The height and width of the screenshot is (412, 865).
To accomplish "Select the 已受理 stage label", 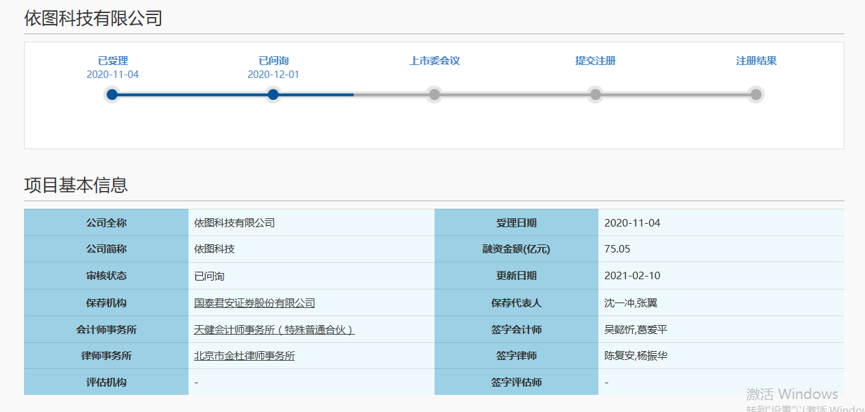I will [112, 61].
